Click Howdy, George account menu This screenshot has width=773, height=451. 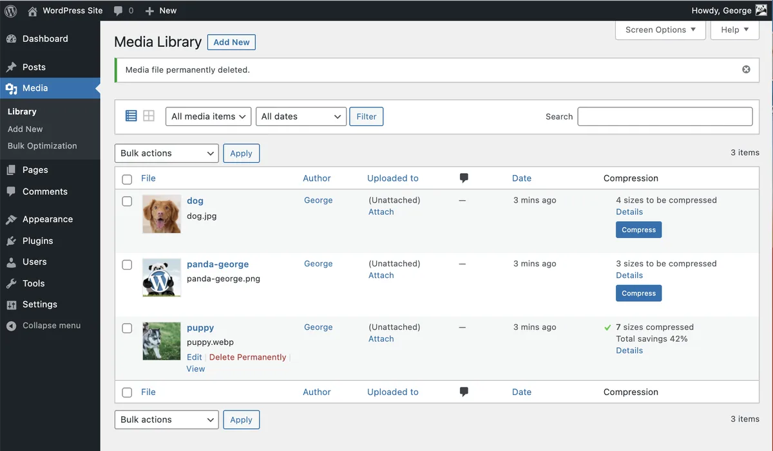[x=729, y=10]
